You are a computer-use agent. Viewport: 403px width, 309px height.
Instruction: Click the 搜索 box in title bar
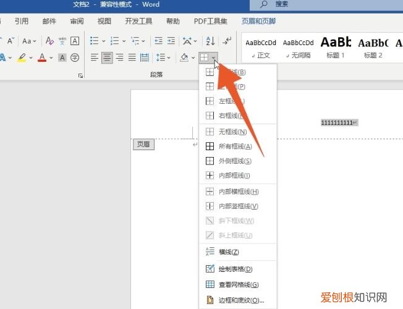[326, 4]
